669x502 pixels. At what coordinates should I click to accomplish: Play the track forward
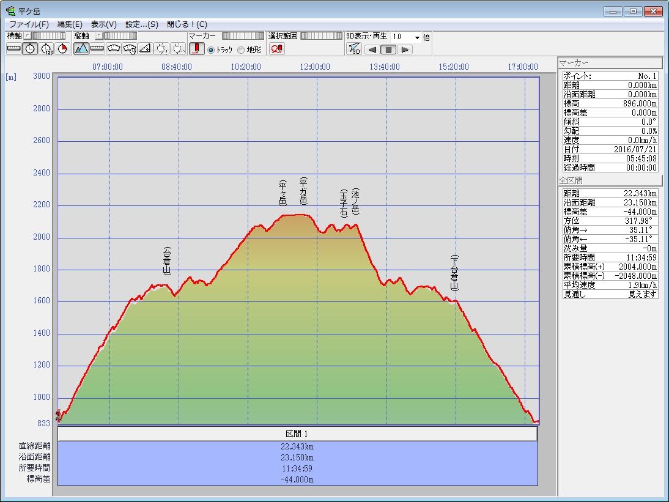click(404, 50)
